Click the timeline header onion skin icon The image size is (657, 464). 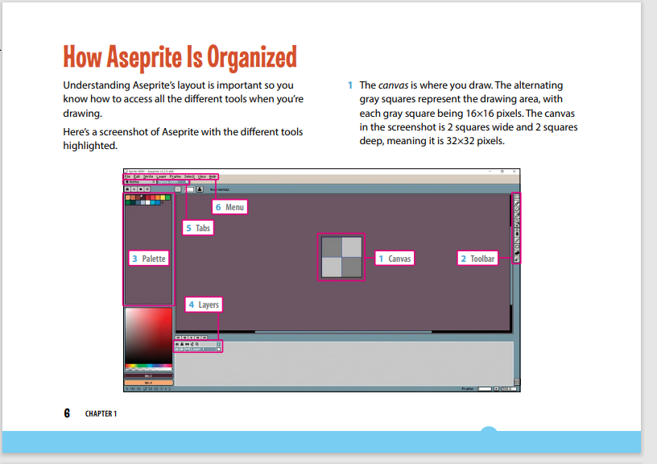[197, 344]
